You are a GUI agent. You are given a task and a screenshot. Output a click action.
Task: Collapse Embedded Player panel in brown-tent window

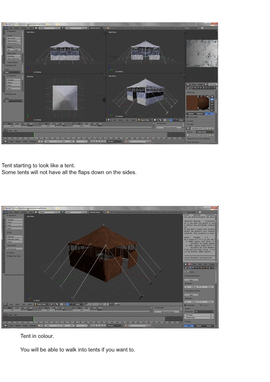click(192, 276)
